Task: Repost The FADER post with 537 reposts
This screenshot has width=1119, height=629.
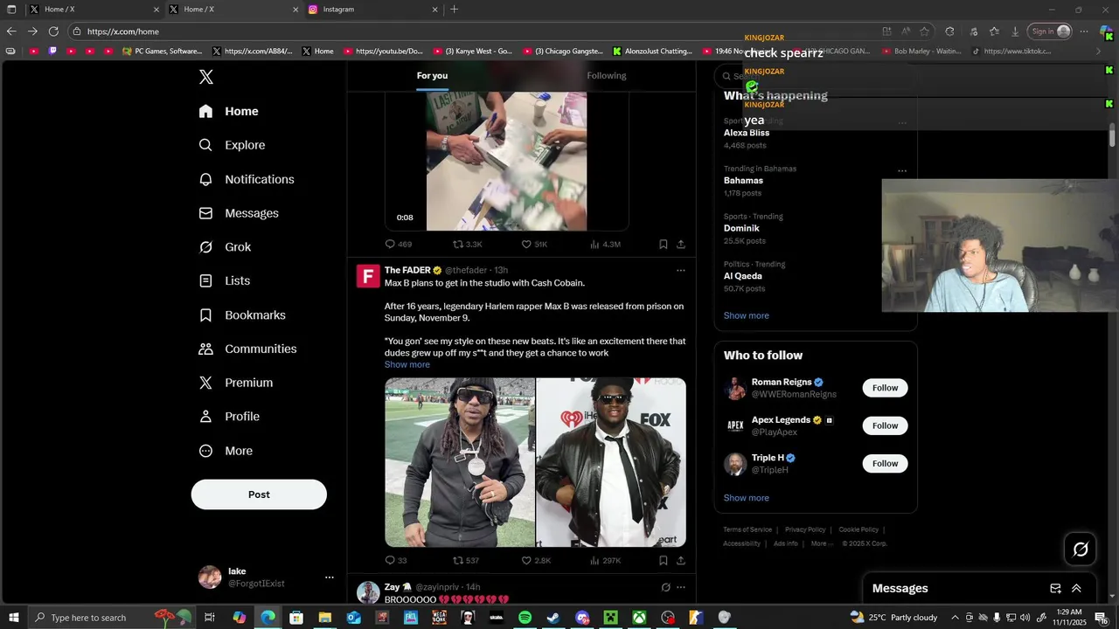Action: point(466,561)
